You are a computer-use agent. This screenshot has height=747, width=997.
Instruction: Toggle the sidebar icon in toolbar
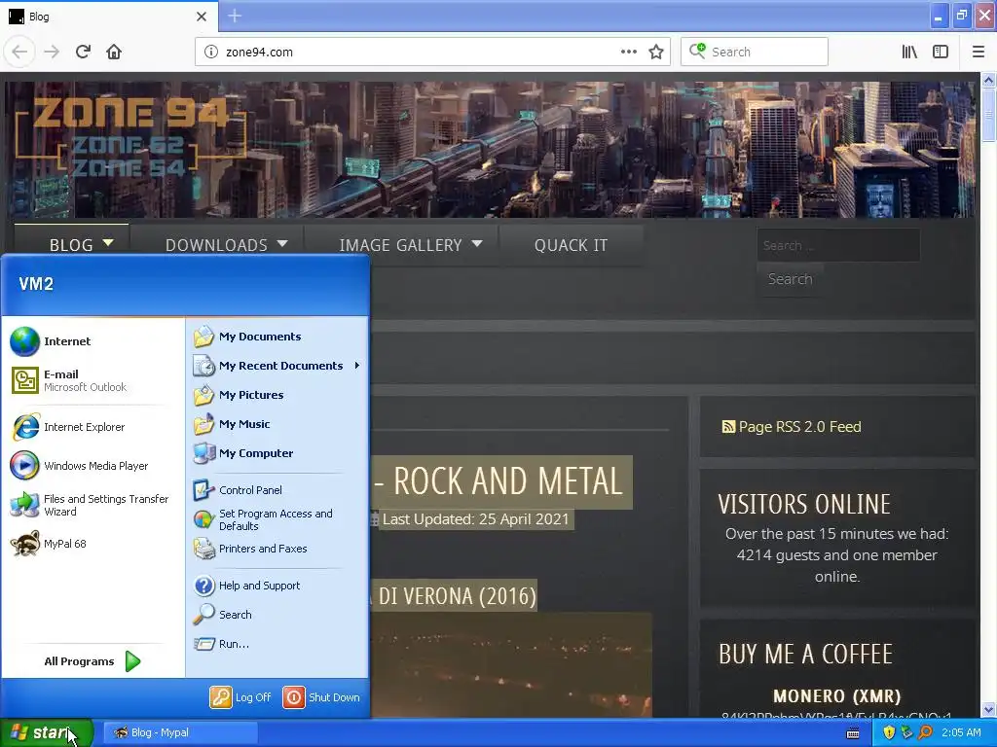pyautogui.click(x=941, y=52)
